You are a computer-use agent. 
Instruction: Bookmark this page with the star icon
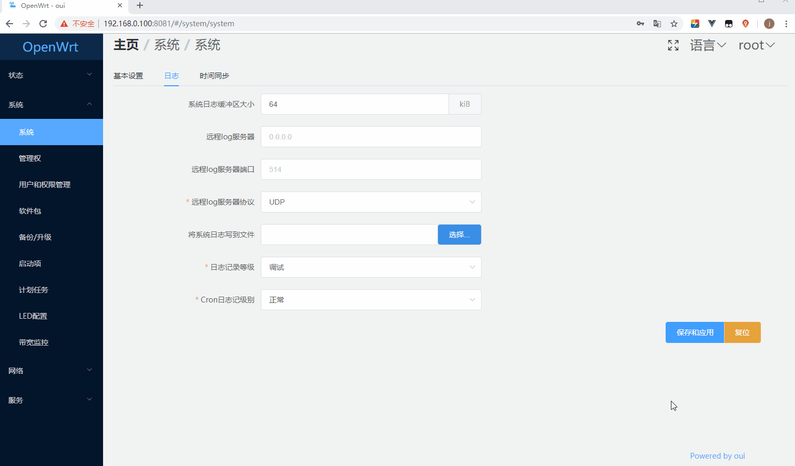674,23
